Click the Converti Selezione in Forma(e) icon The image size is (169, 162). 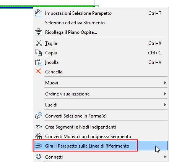(39, 116)
